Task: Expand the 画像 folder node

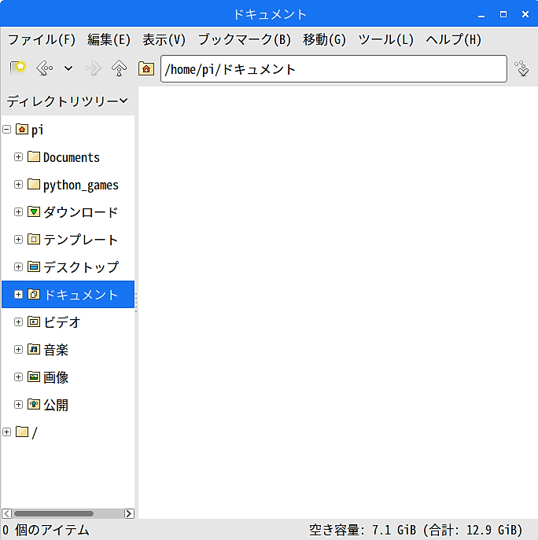Action: coord(19,377)
